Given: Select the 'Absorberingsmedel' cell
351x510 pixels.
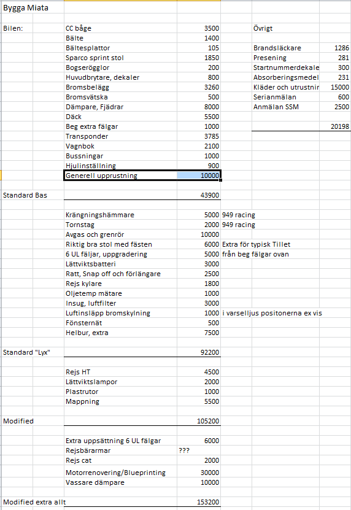Looking at the screenshot, I should 285,77.
